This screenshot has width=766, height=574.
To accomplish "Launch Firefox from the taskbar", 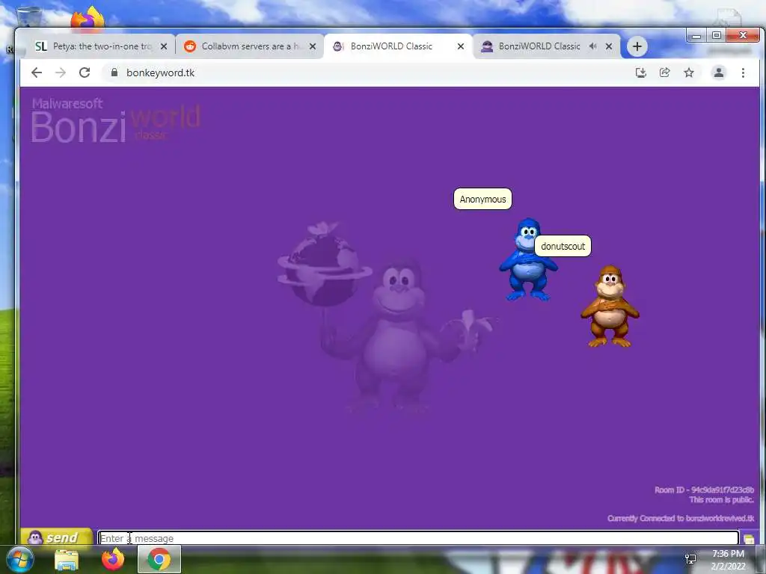I will tap(113, 559).
